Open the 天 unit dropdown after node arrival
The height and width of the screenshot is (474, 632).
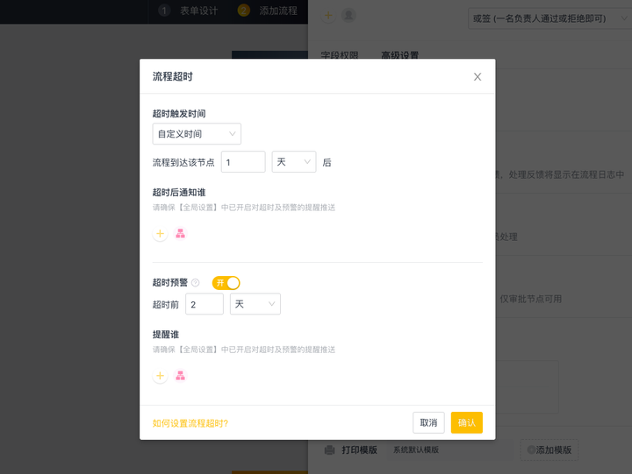point(294,162)
